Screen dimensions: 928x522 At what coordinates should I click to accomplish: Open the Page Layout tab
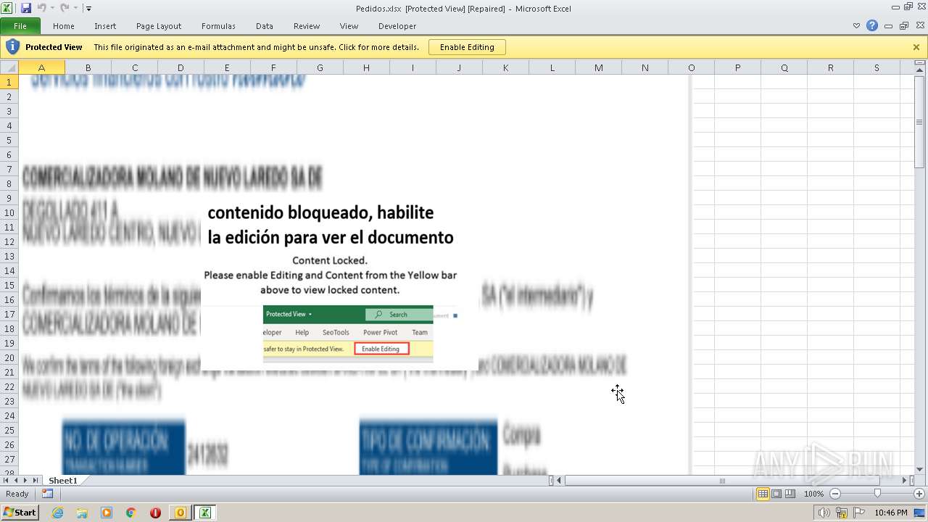coord(159,26)
